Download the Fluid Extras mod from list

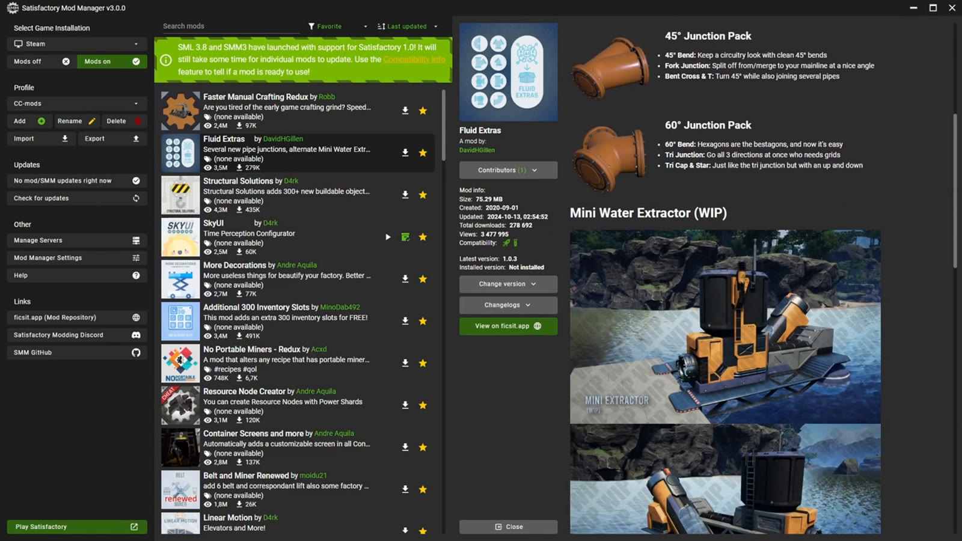[x=405, y=153]
